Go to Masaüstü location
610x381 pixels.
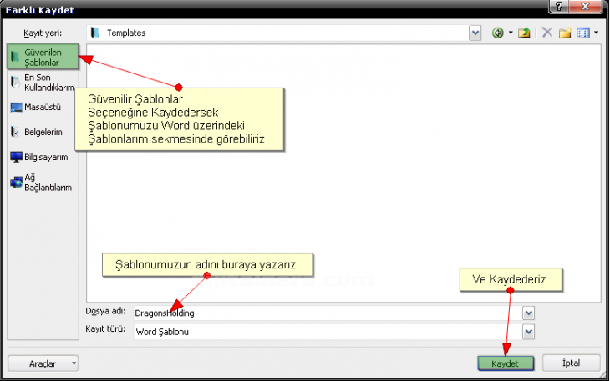coord(36,107)
